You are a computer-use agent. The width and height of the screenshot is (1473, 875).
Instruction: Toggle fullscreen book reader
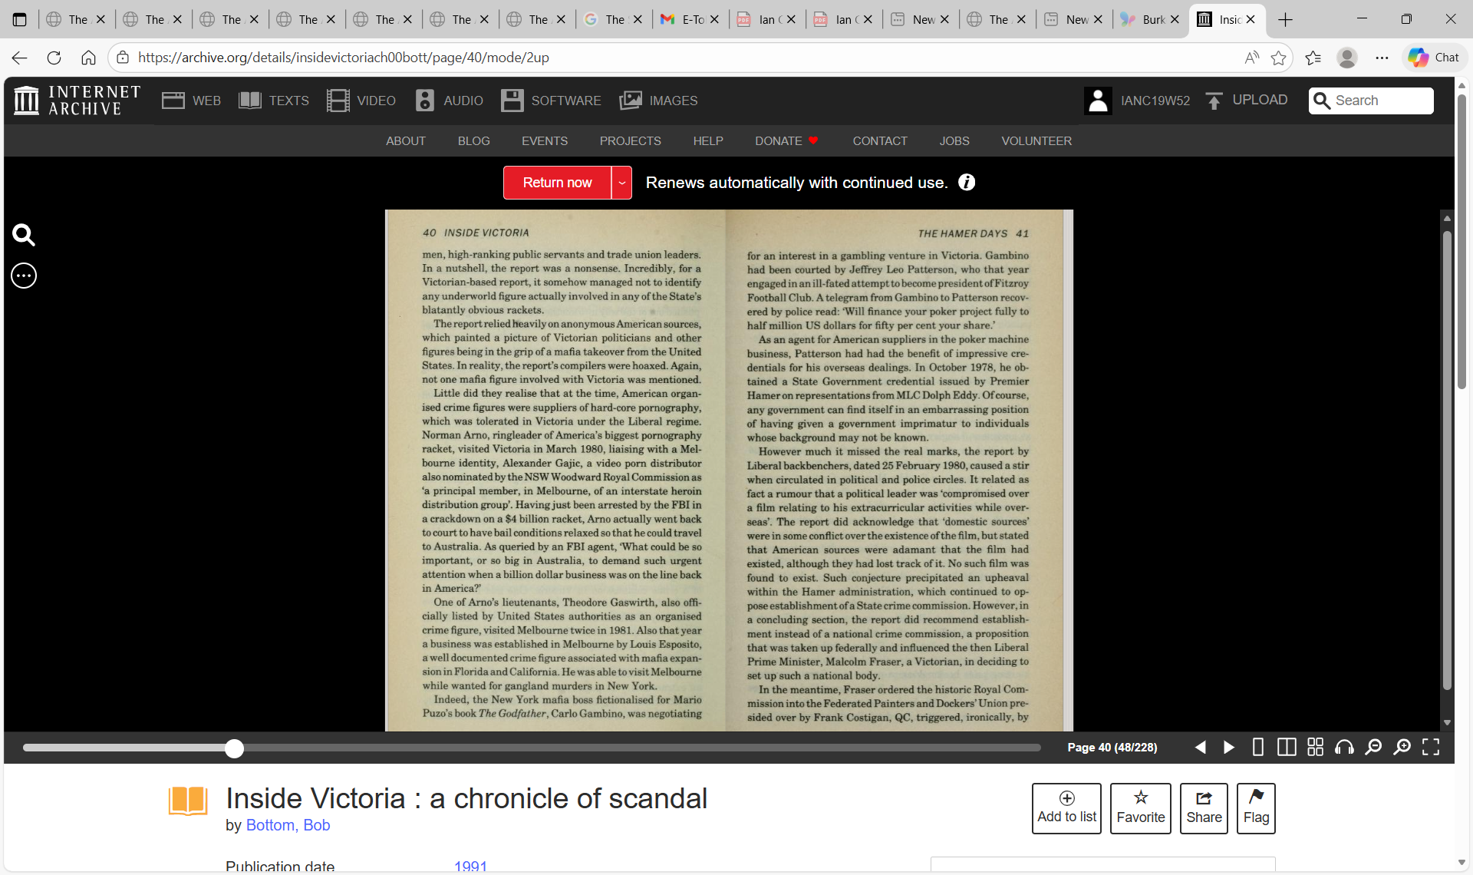[1431, 748]
